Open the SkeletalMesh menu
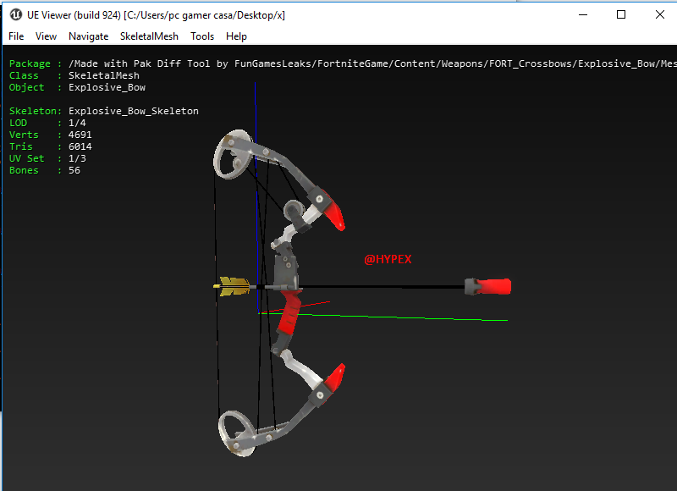677x491 pixels. 149,36
